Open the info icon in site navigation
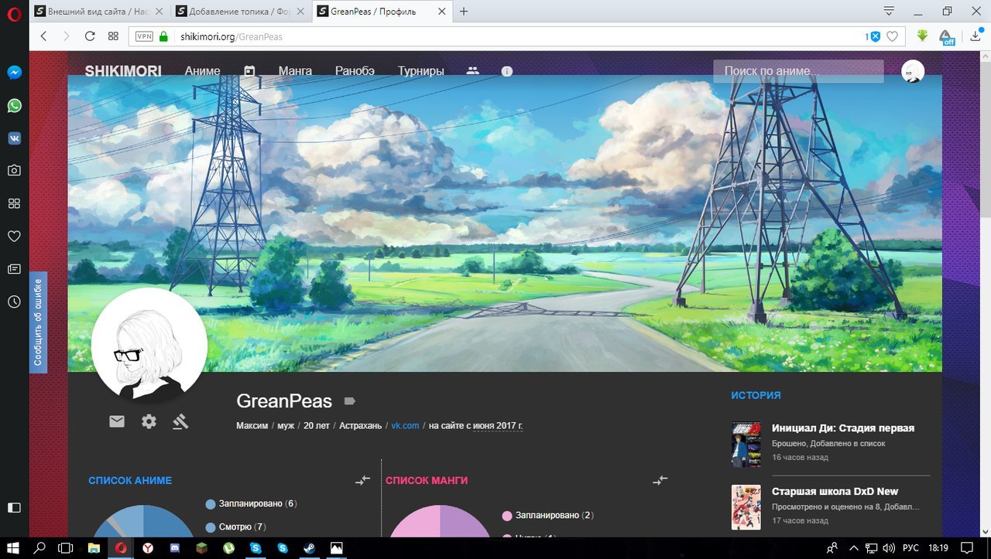 point(507,71)
